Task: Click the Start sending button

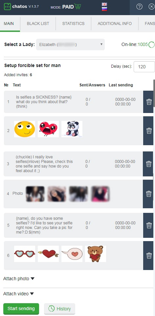Action: pyautogui.click(x=21, y=308)
